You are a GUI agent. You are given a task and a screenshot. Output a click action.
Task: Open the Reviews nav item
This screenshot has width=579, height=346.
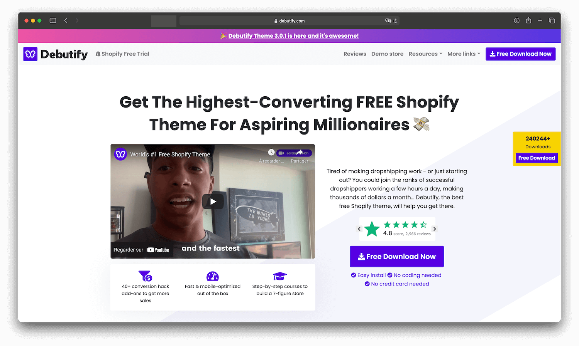coord(355,54)
